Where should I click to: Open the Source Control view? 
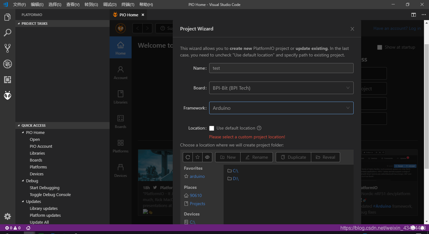[8, 48]
